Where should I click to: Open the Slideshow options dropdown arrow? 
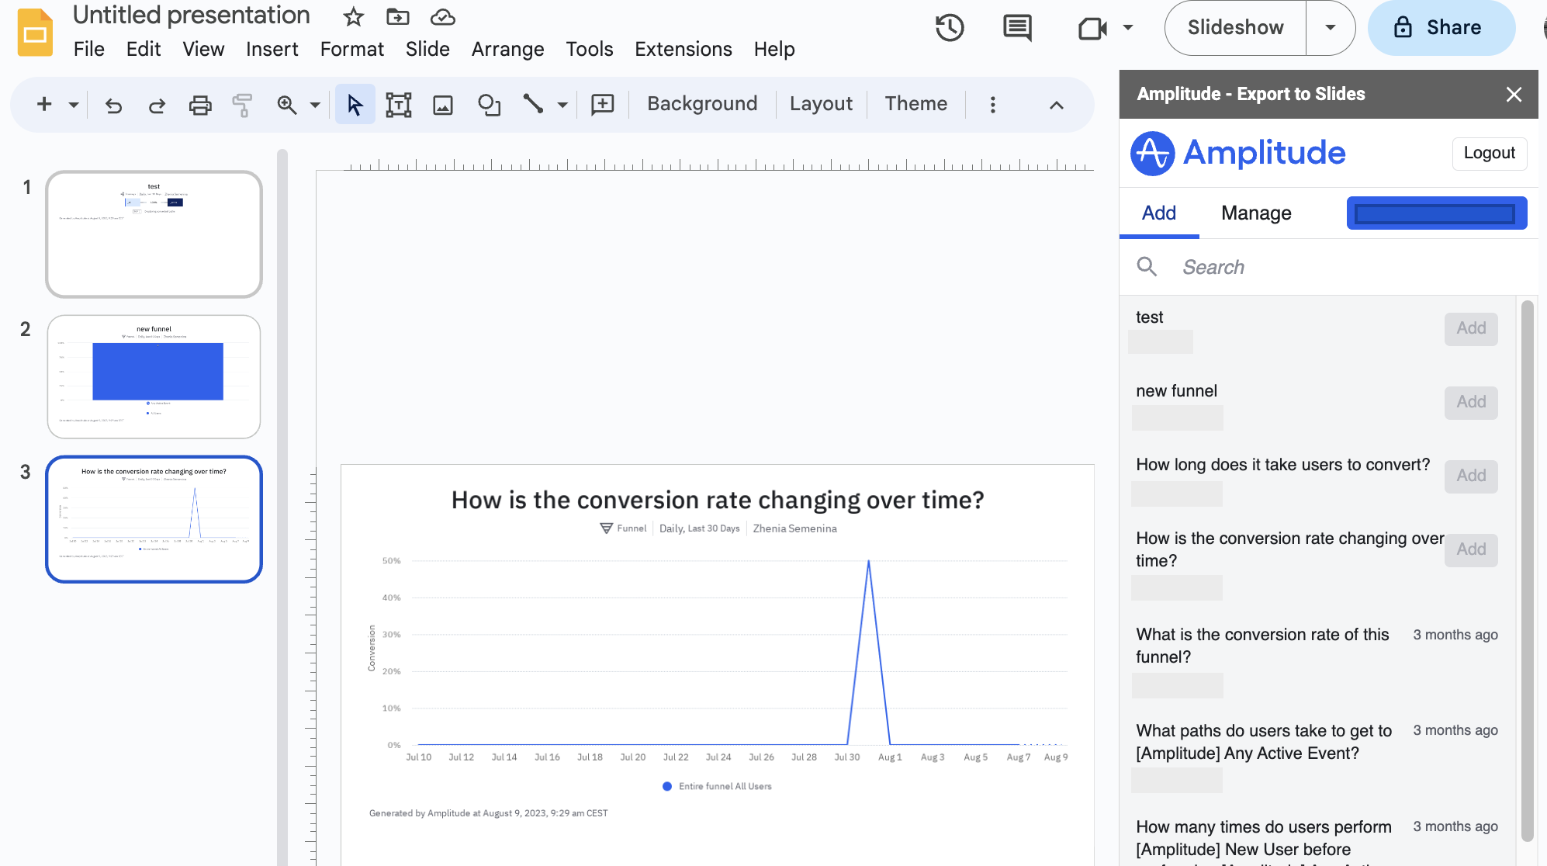[x=1330, y=28]
